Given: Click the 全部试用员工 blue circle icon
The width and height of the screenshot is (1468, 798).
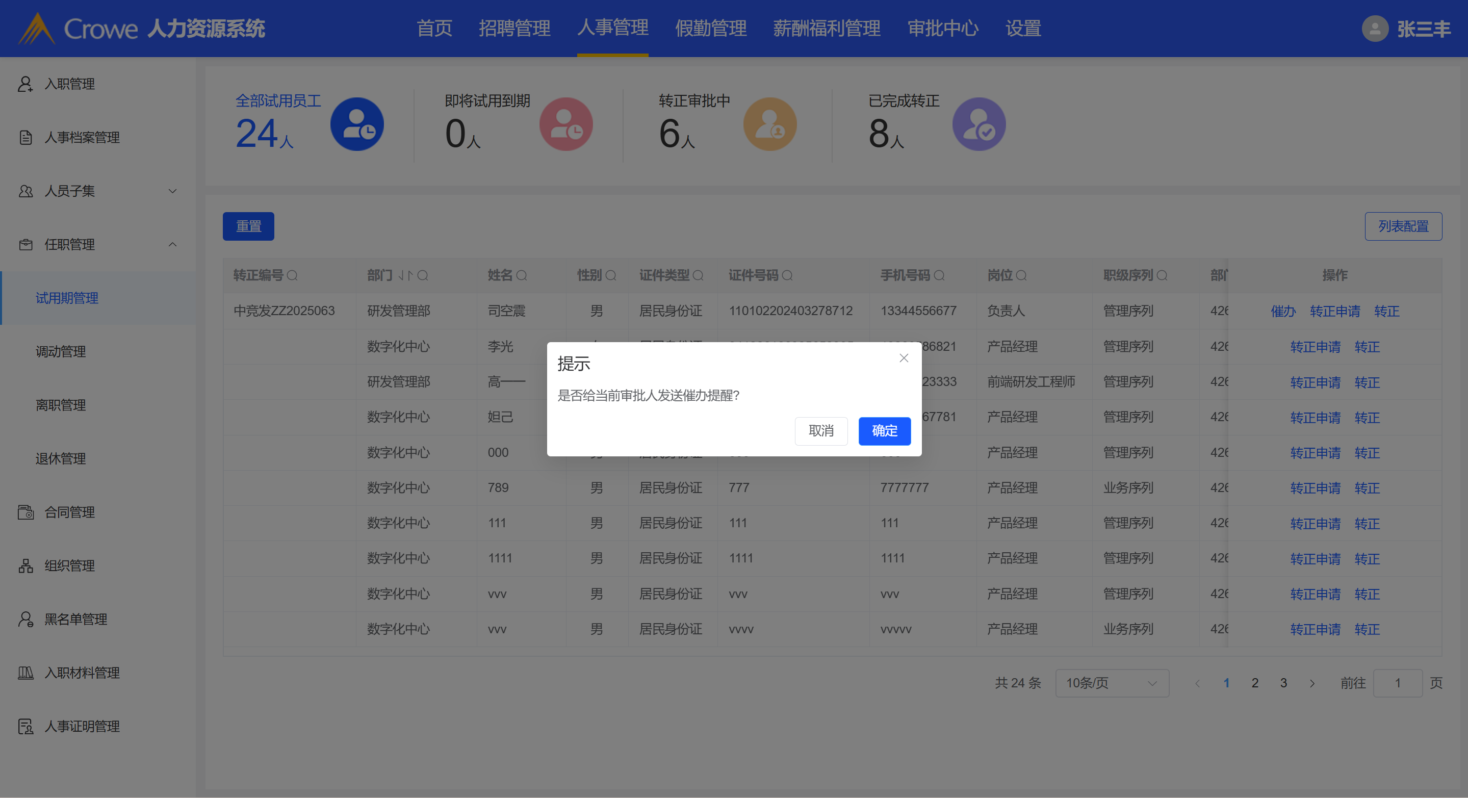Looking at the screenshot, I should 357,124.
